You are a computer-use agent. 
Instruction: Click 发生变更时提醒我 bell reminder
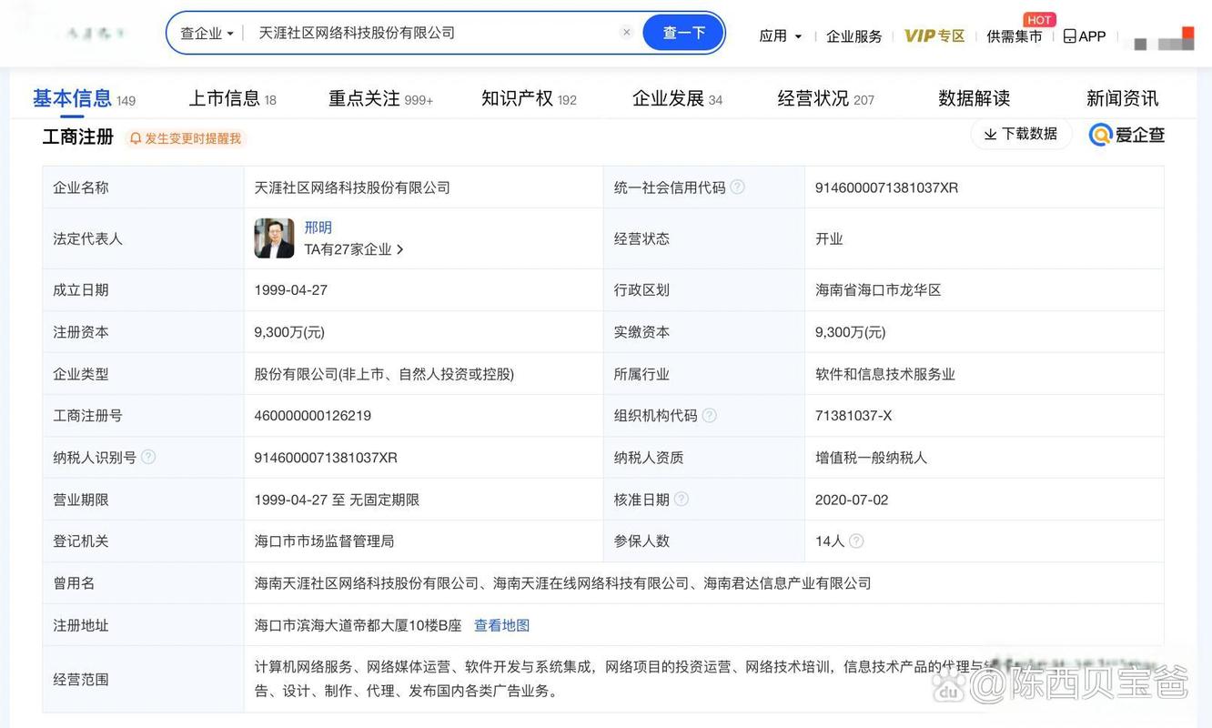[x=186, y=138]
